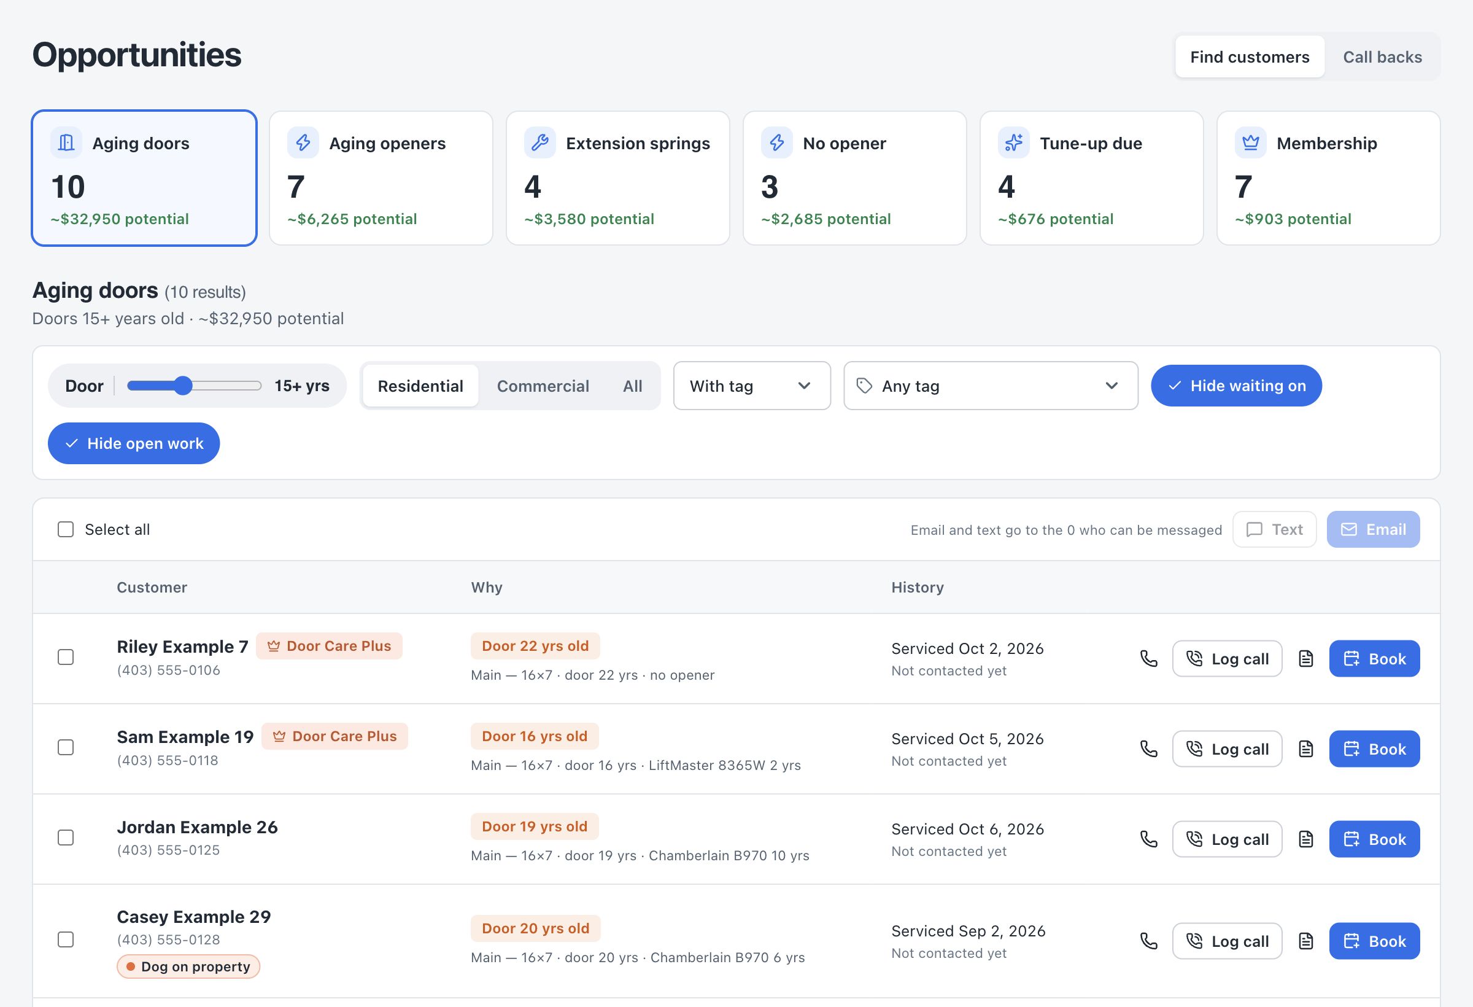
Task: Select the Find customers tab
Action: [x=1249, y=57]
